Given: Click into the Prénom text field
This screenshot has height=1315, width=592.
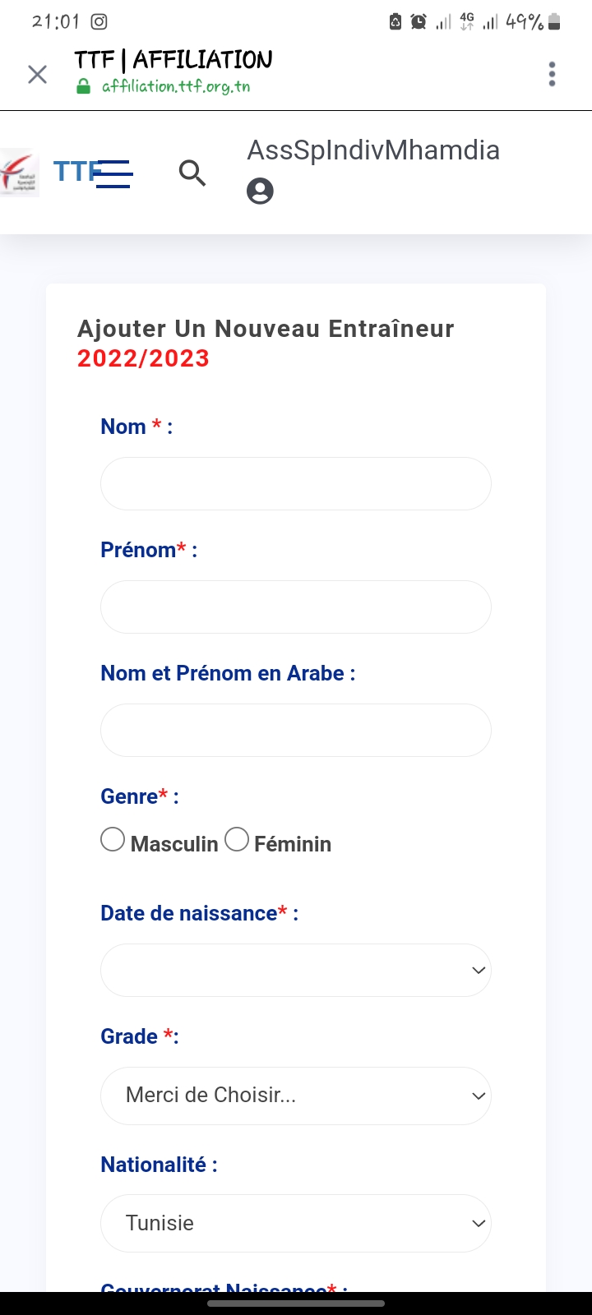Looking at the screenshot, I should pyautogui.click(x=296, y=607).
